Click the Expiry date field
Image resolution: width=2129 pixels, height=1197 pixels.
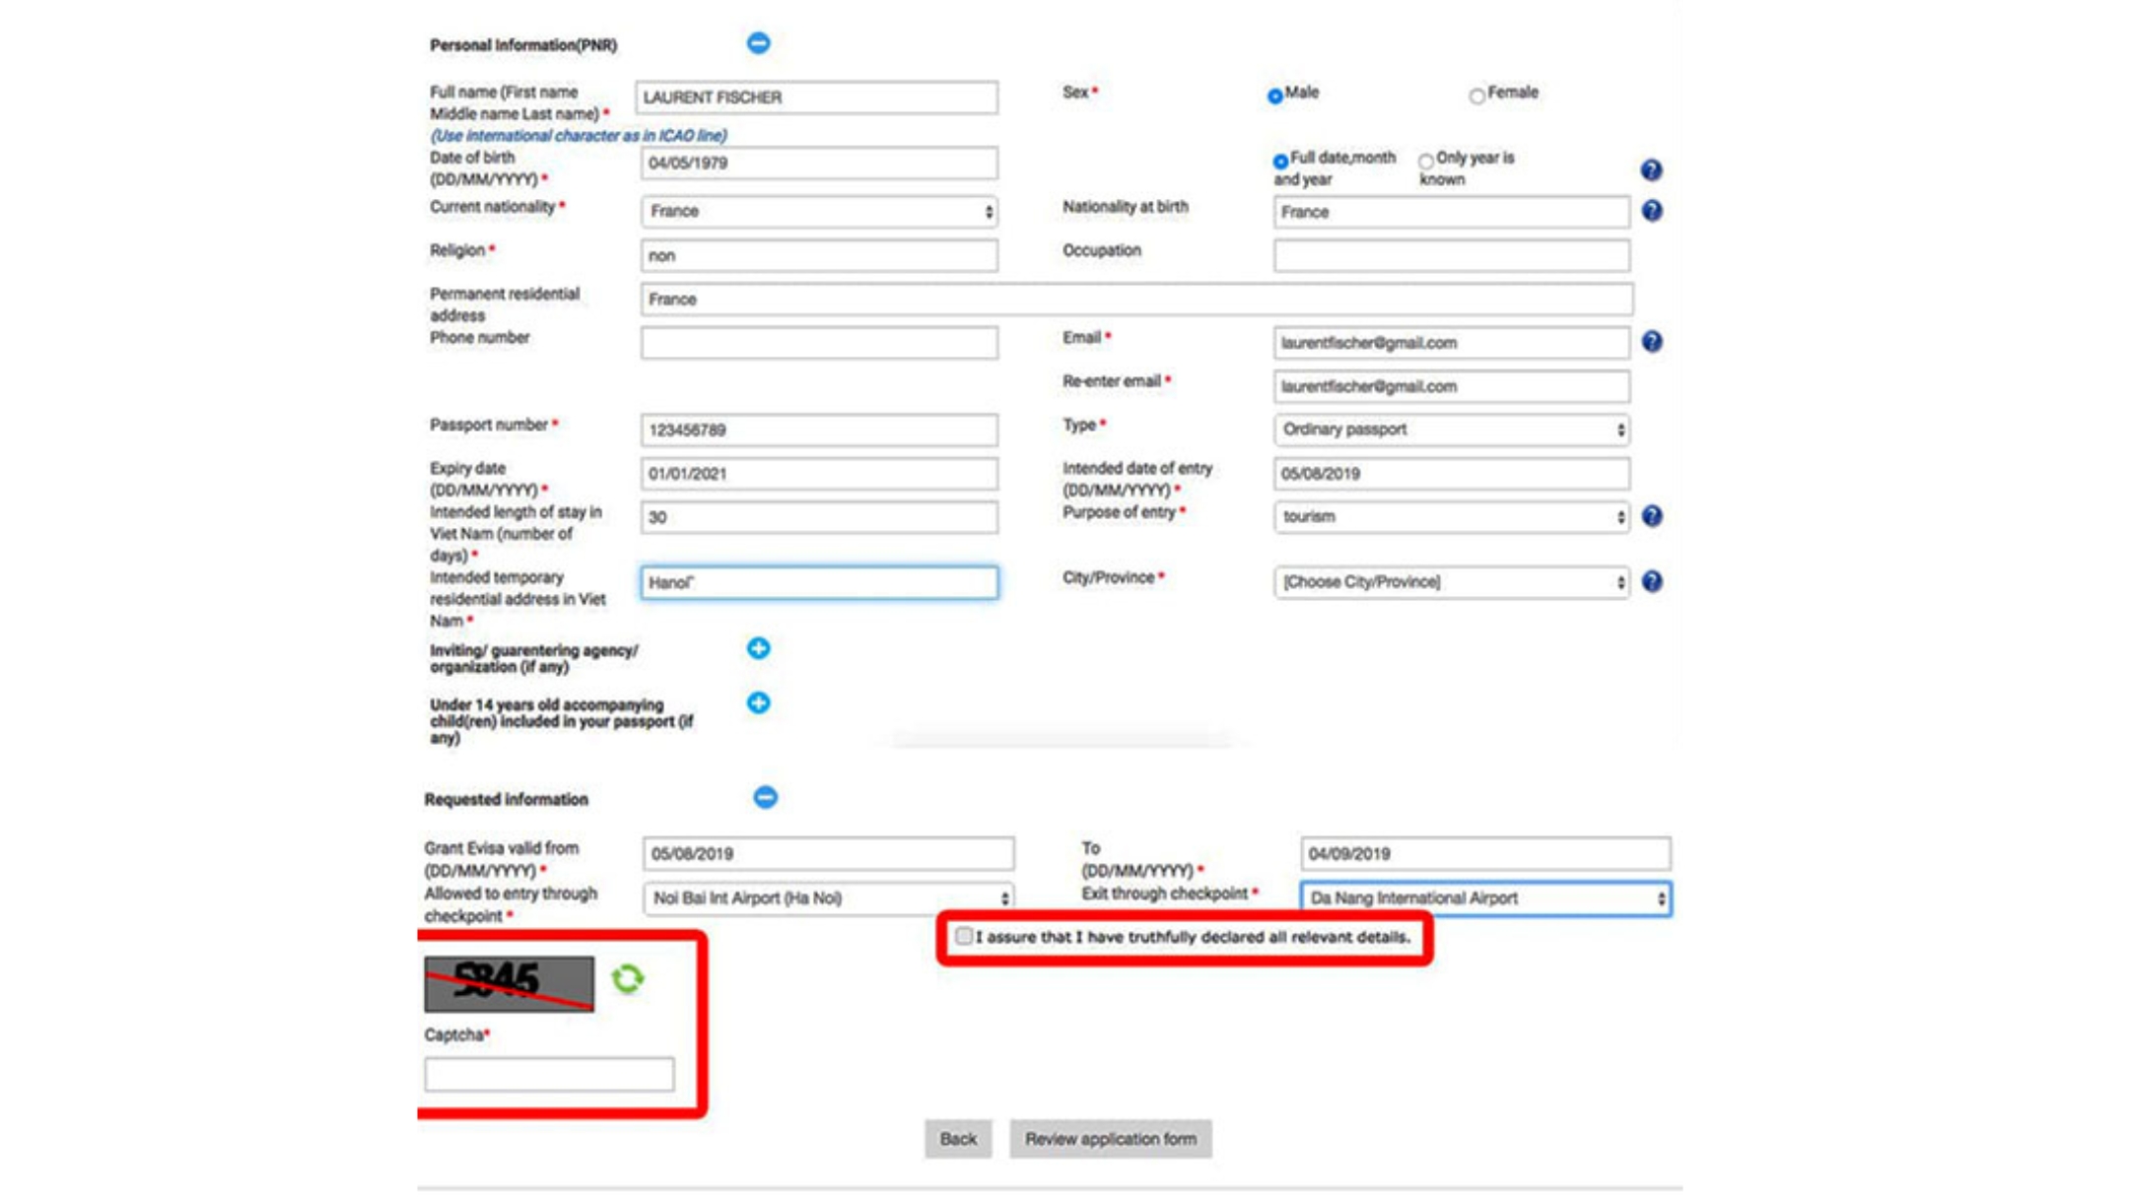point(819,473)
